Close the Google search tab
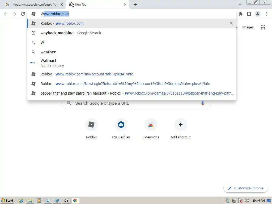272x204 pixels. pos(62,5)
